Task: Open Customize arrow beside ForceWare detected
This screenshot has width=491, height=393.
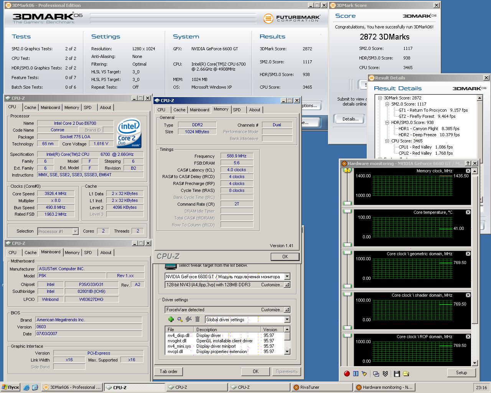Action: click(x=287, y=310)
